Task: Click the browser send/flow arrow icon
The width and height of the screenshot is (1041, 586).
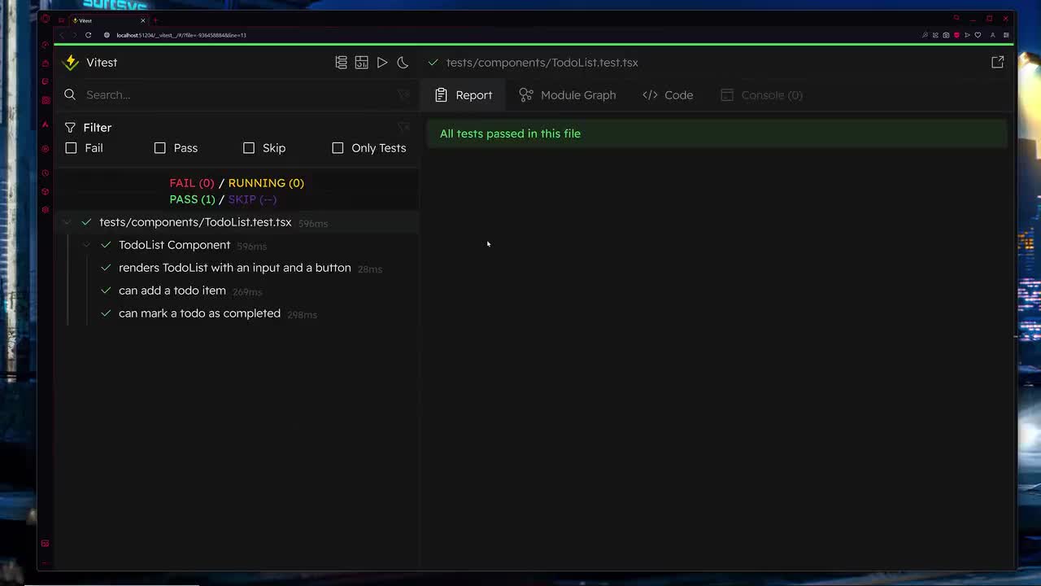Action: [x=967, y=35]
